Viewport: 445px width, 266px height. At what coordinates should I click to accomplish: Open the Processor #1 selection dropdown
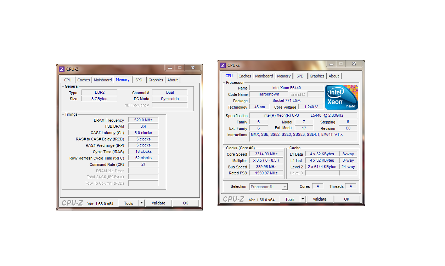point(269,187)
